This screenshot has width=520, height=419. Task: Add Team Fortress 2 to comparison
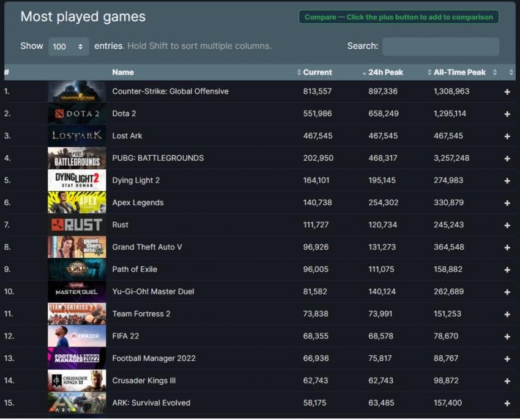point(507,315)
